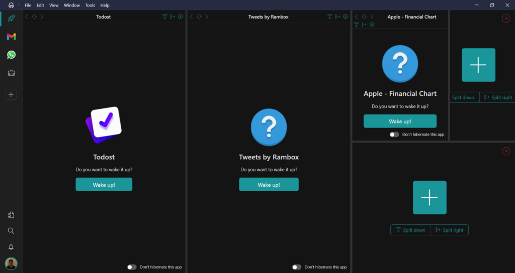Add an app to the top-right empty panel

[479, 65]
